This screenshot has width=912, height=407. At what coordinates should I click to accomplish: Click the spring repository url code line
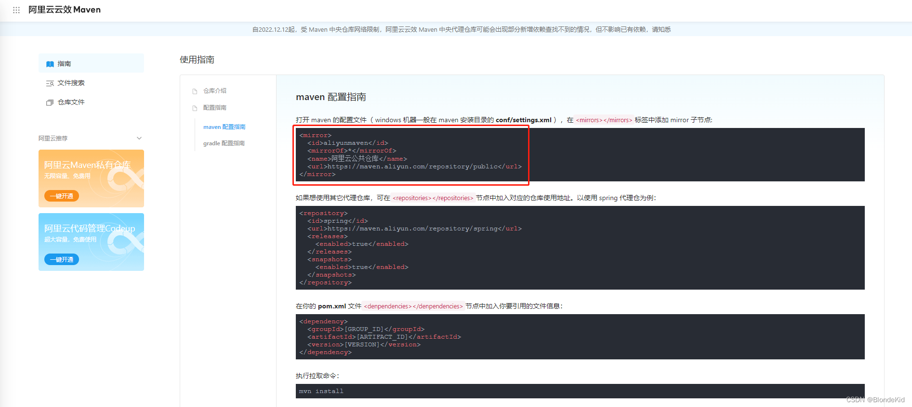(415, 229)
